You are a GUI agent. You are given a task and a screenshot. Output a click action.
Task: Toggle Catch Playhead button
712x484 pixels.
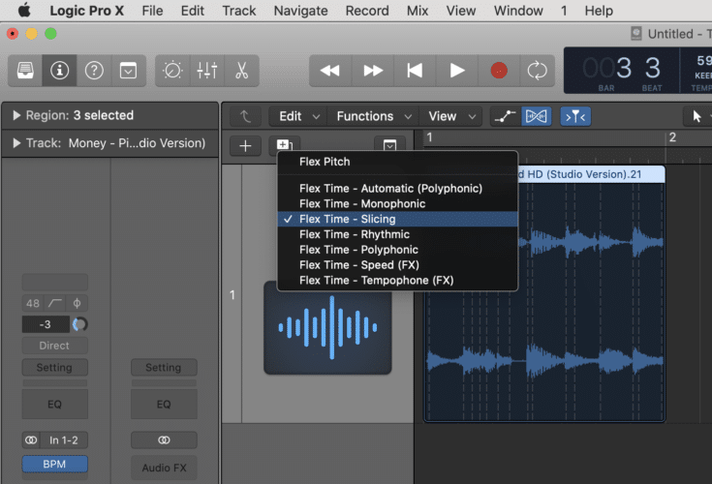click(x=575, y=116)
